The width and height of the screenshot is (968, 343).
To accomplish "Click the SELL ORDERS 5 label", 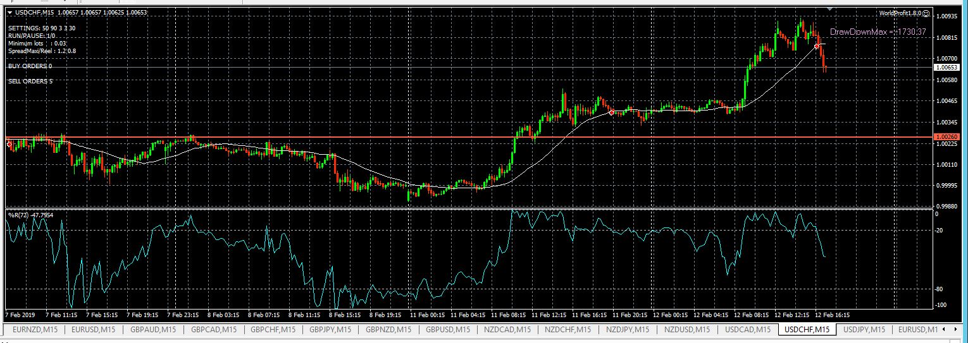I will point(30,81).
